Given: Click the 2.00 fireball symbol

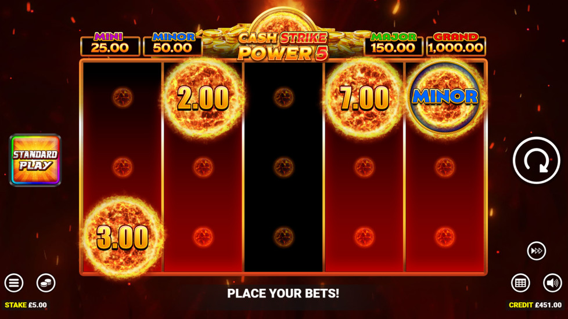Looking at the screenshot, I should click(203, 97).
